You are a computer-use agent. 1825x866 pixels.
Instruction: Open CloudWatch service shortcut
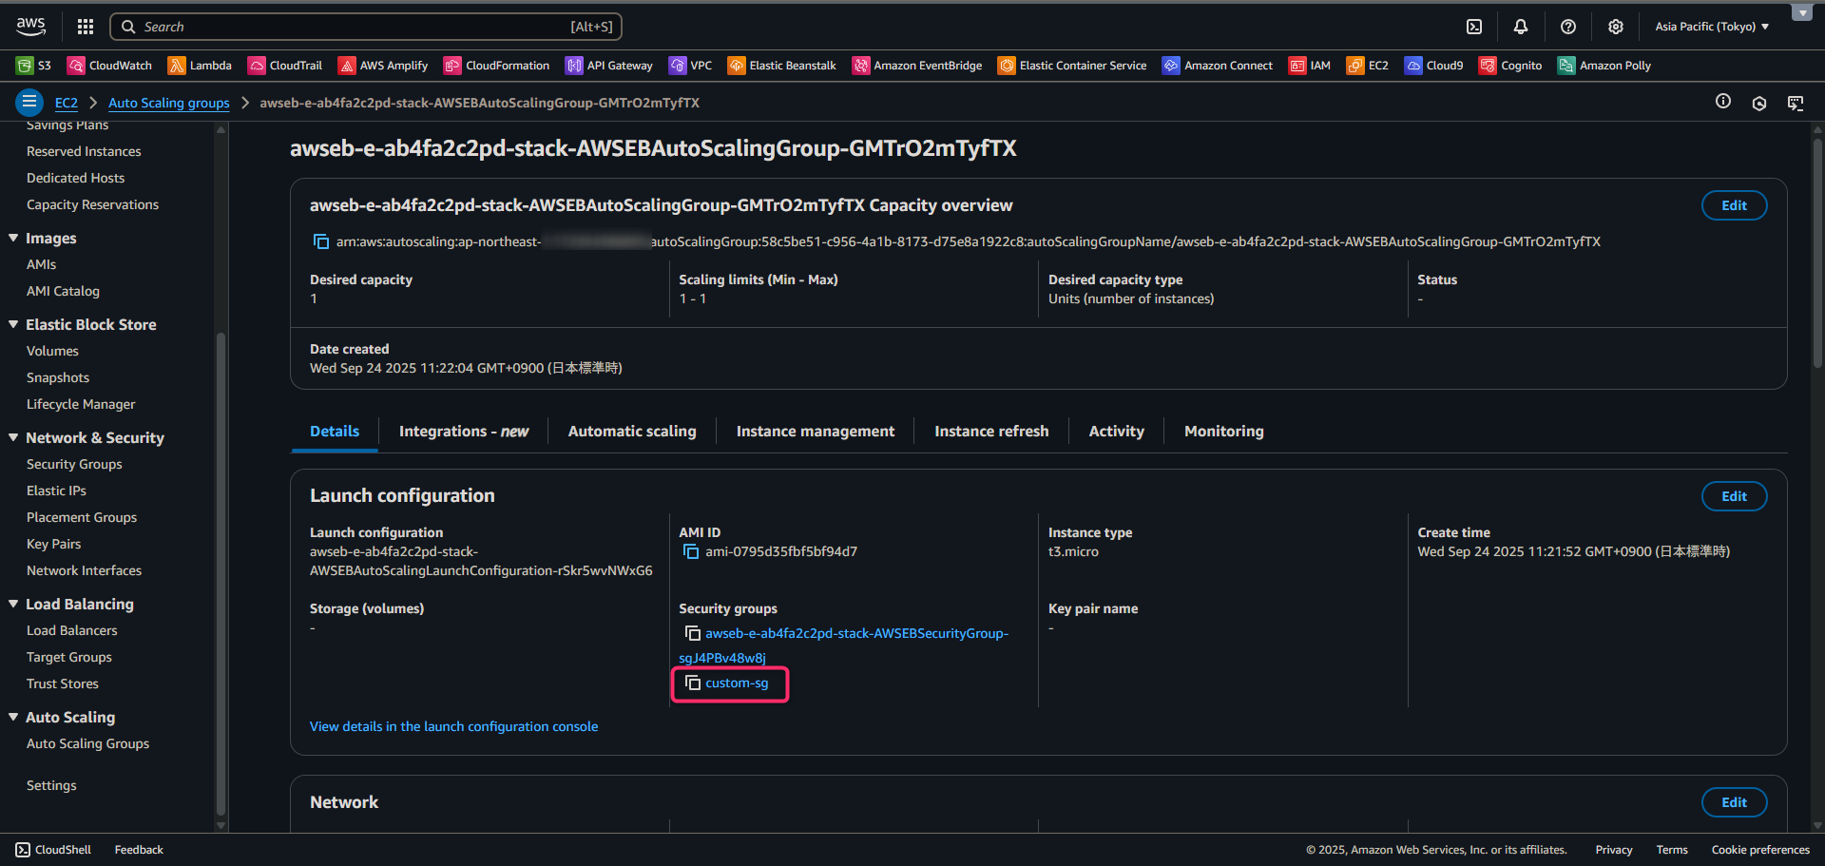[109, 66]
